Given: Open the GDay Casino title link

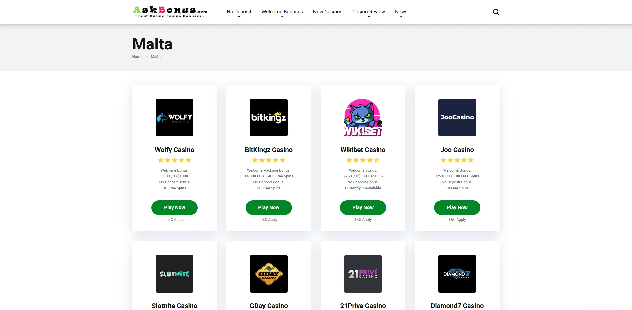Looking at the screenshot, I should tap(269, 306).
